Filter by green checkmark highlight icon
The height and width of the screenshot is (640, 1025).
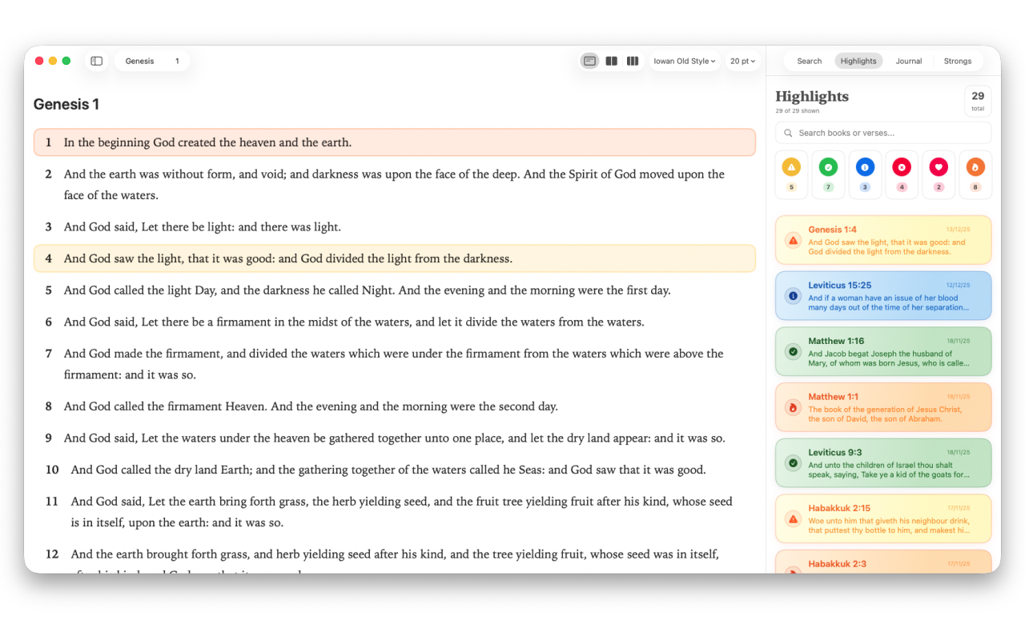[828, 167]
